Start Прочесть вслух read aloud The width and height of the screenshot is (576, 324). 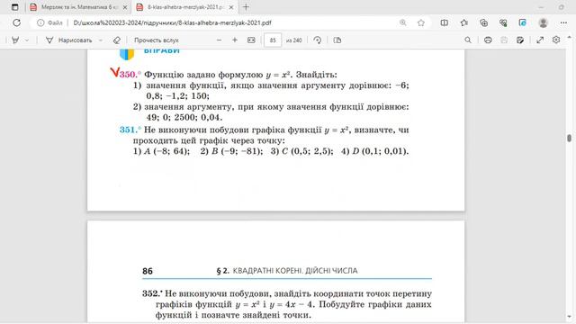(x=156, y=40)
